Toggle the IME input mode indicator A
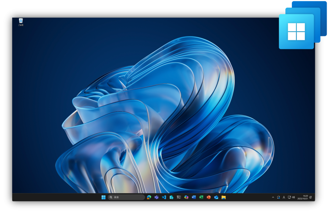 284,197
